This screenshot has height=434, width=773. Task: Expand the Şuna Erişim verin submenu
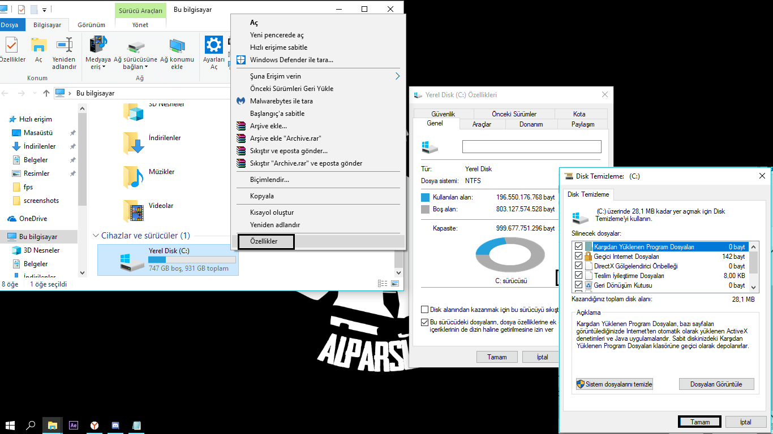coord(397,76)
